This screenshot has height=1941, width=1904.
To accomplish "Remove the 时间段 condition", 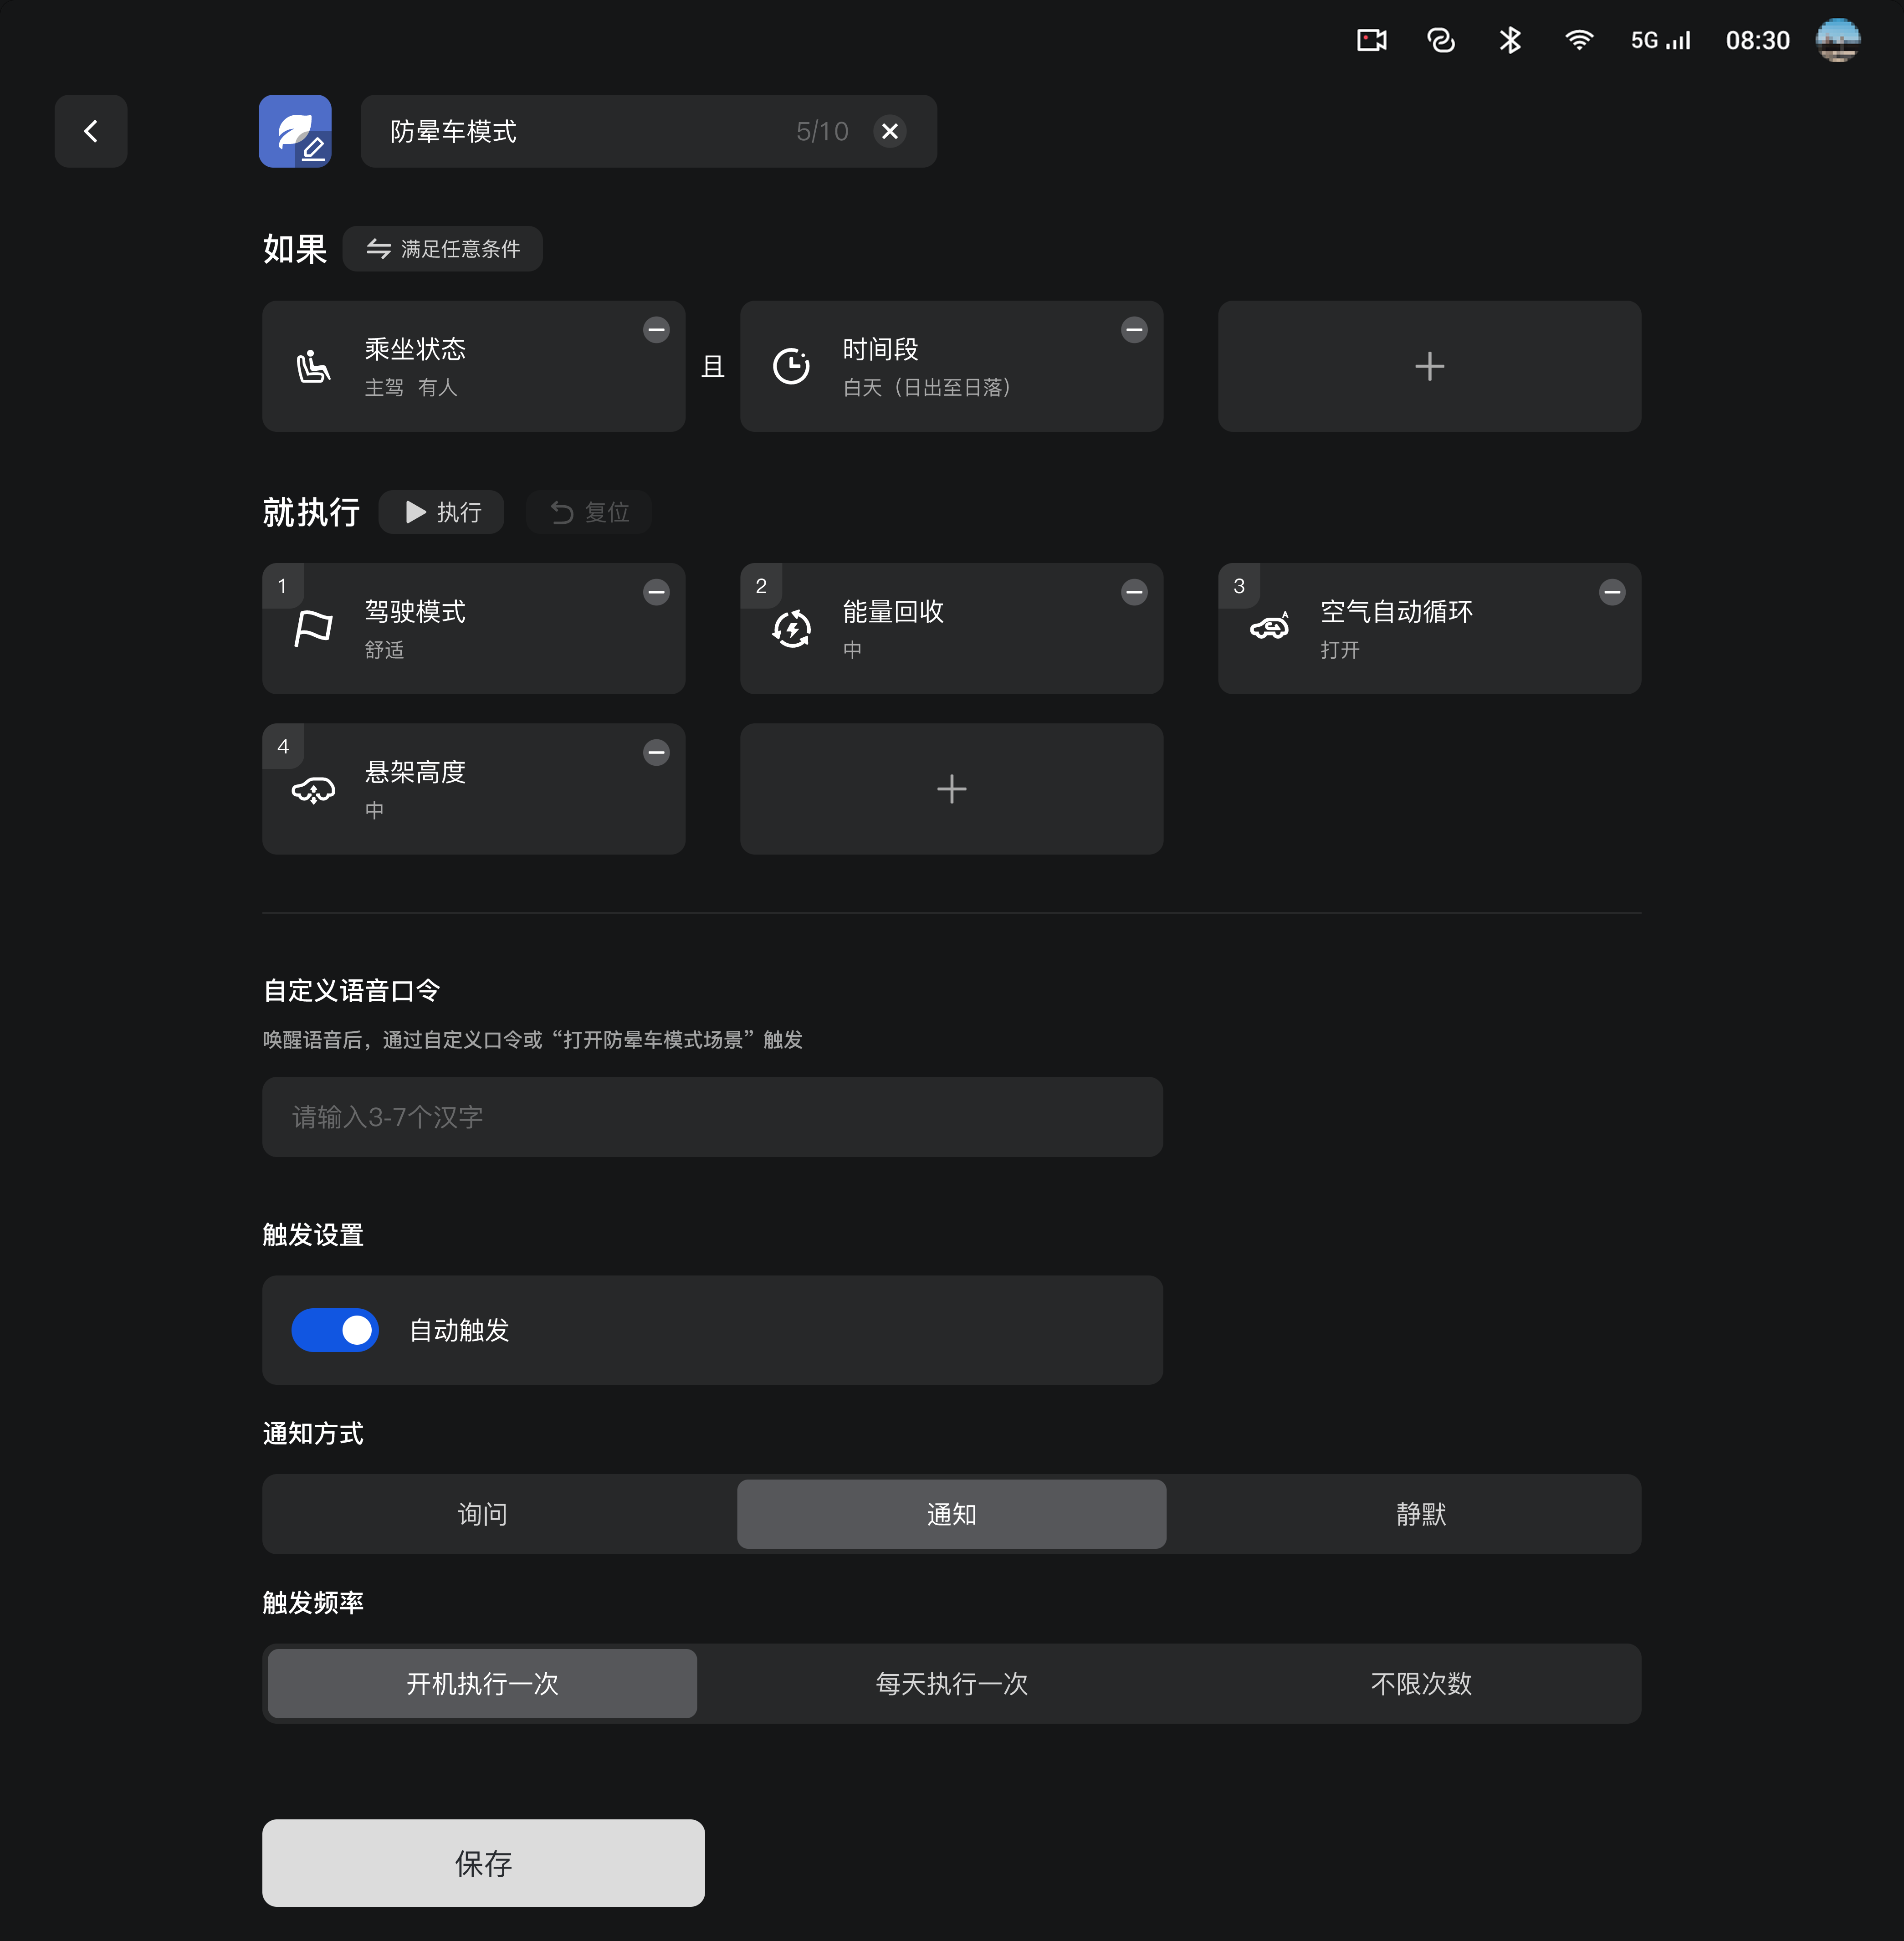I will (x=1134, y=329).
